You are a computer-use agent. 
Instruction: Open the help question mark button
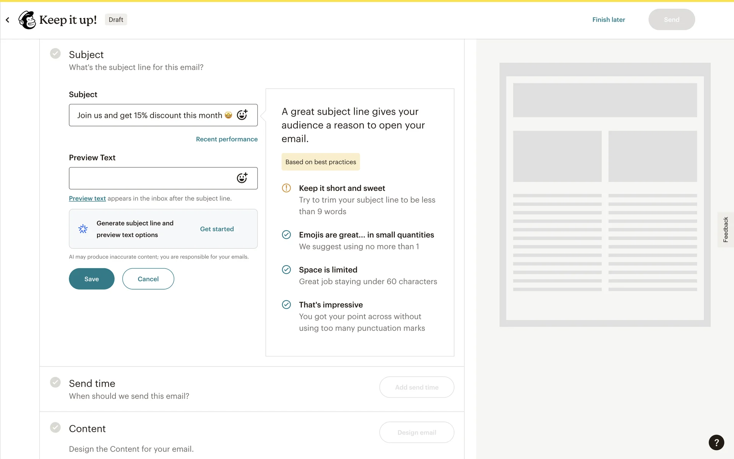click(x=716, y=443)
